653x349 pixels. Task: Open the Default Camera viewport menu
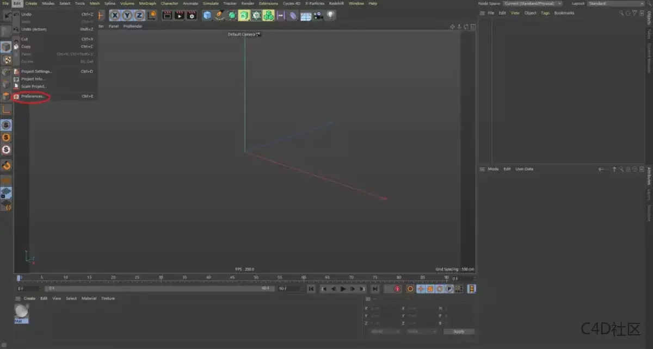click(x=244, y=34)
